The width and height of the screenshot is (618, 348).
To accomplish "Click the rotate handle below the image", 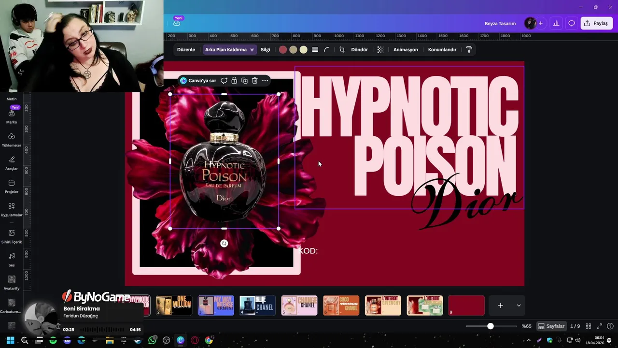I will 224,244.
